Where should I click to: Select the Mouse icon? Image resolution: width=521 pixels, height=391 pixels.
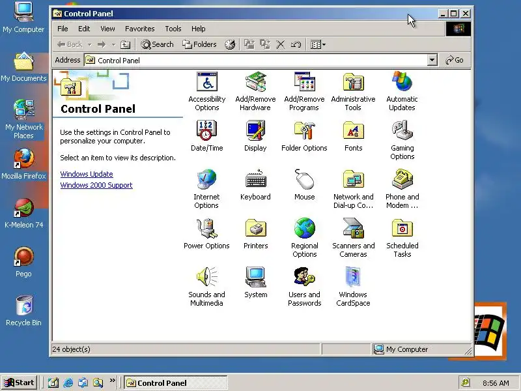304,185
